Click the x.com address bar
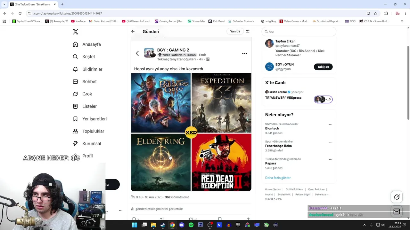This screenshot has height=230, width=410. (195, 13)
